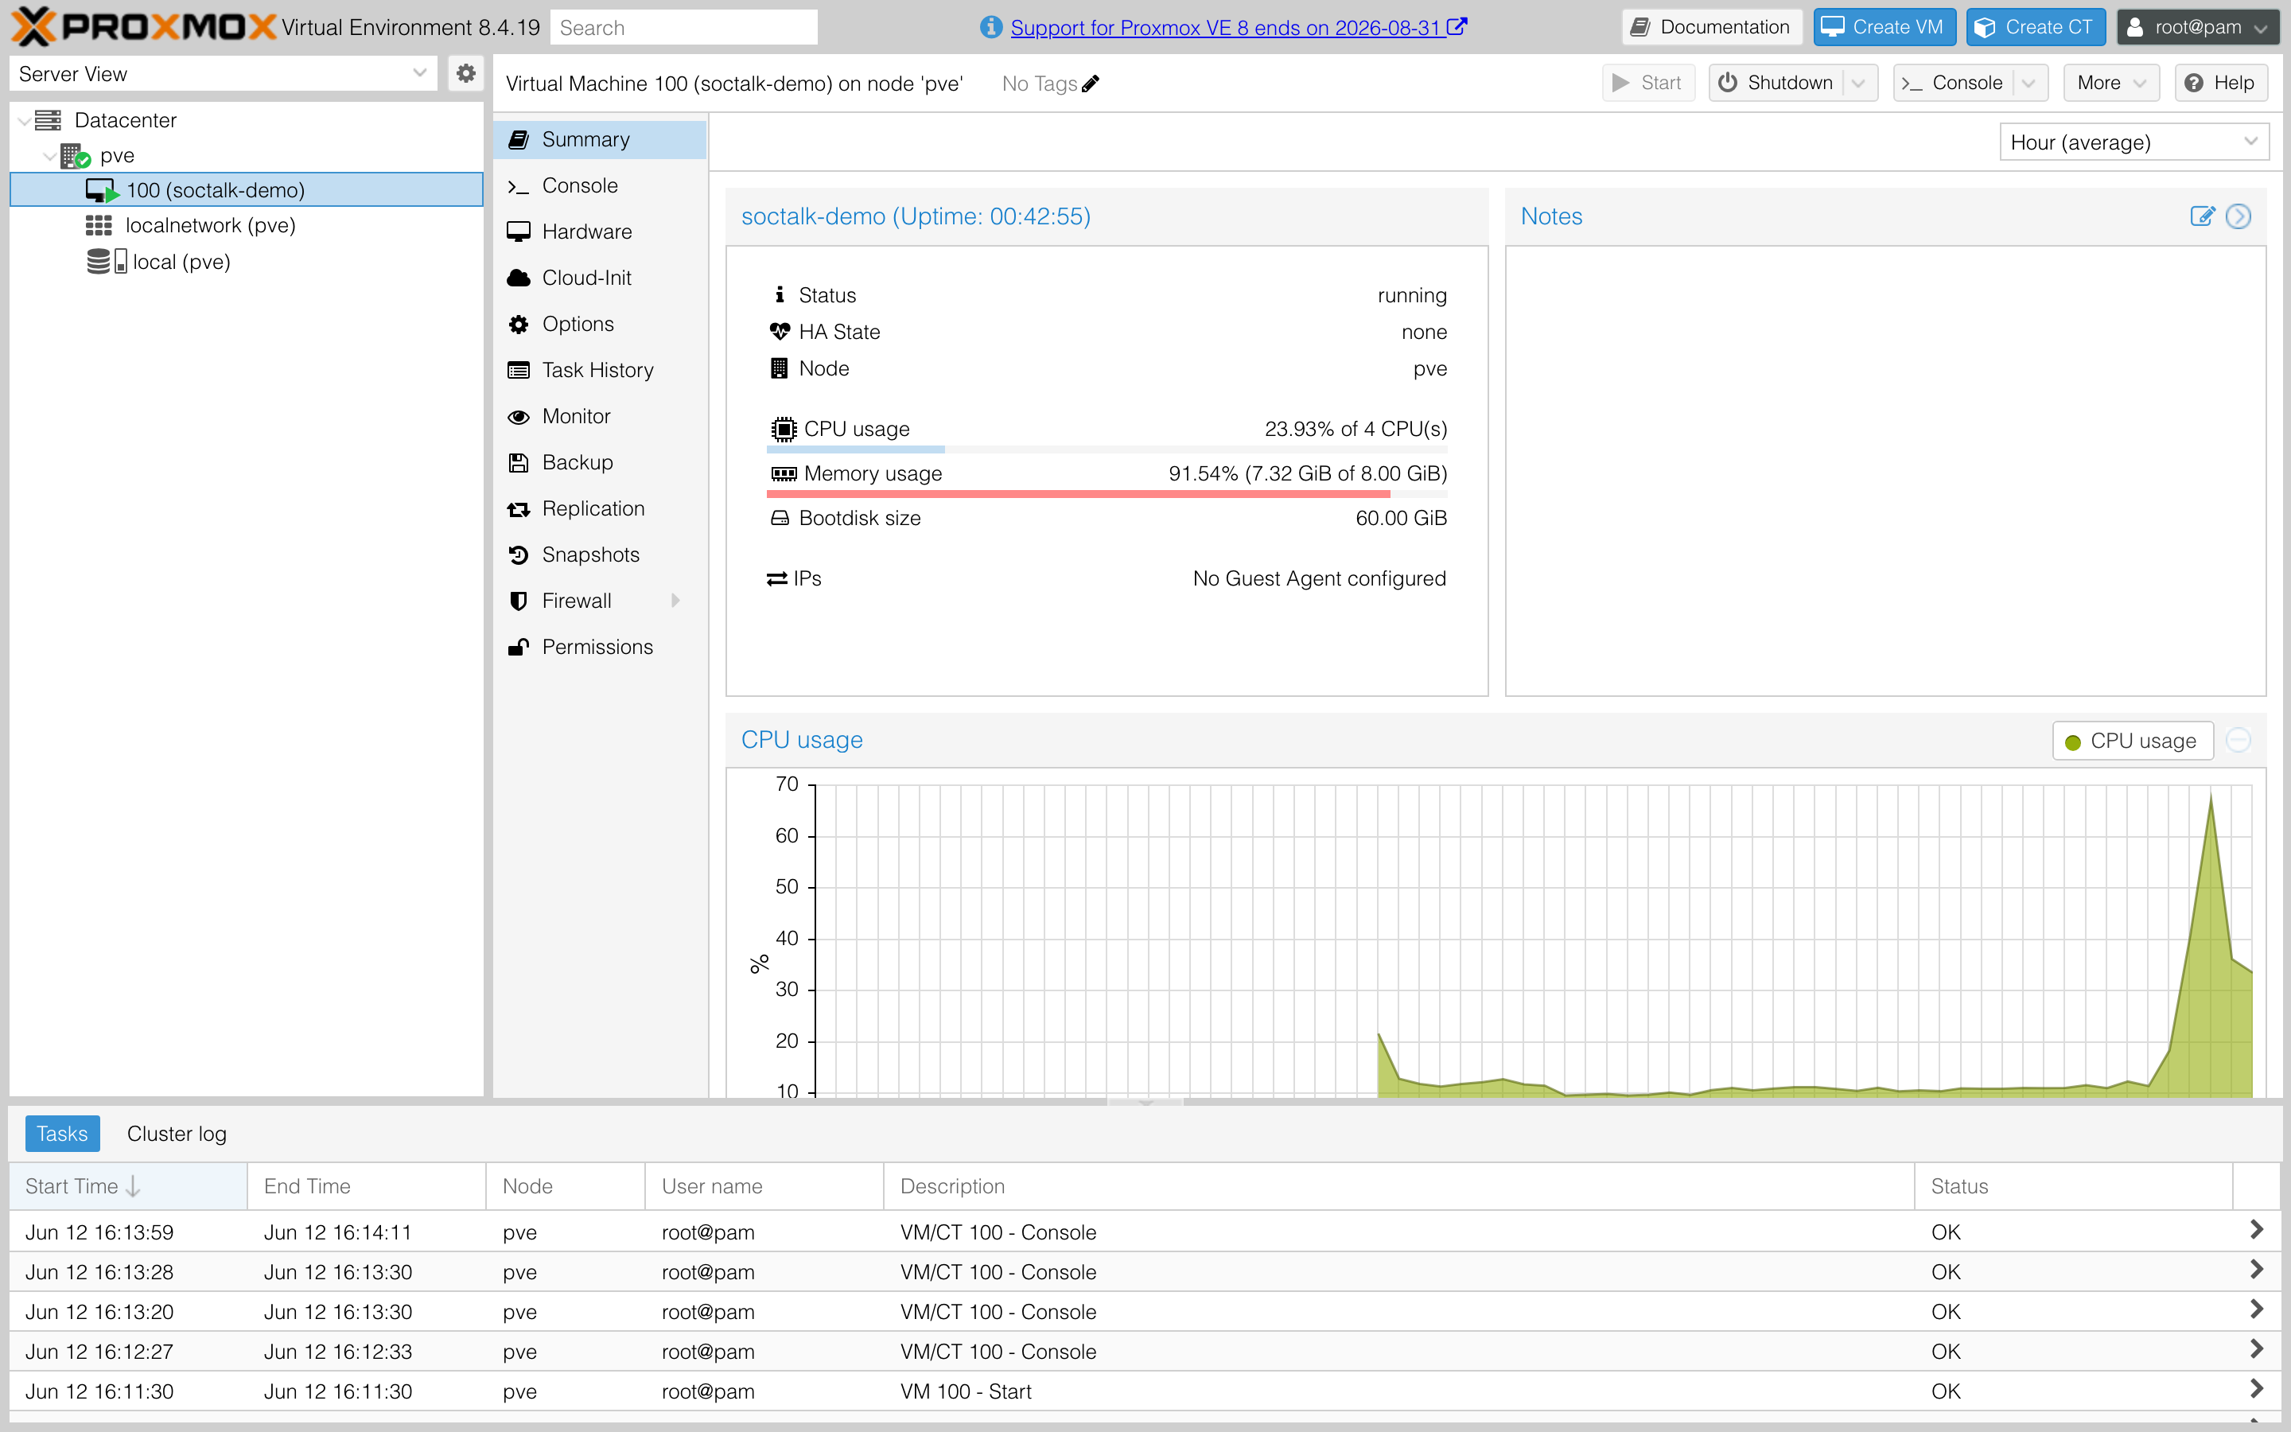This screenshot has height=1432, width=2291.
Task: Click the localnetwork grid icon
Action: tap(99, 225)
